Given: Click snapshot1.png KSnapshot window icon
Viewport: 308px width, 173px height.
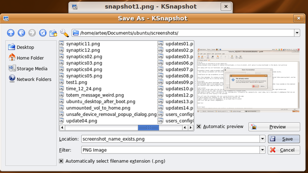Looking at the screenshot, I should point(75,7).
